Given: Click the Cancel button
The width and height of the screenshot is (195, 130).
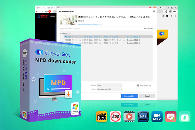Looking at the screenshot, I should (147, 96).
